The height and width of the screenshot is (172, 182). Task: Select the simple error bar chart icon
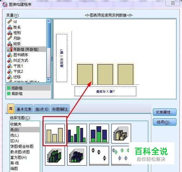click(x=99, y=156)
